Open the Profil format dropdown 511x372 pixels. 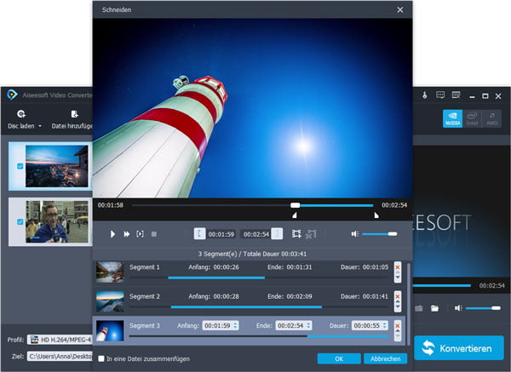click(x=60, y=339)
